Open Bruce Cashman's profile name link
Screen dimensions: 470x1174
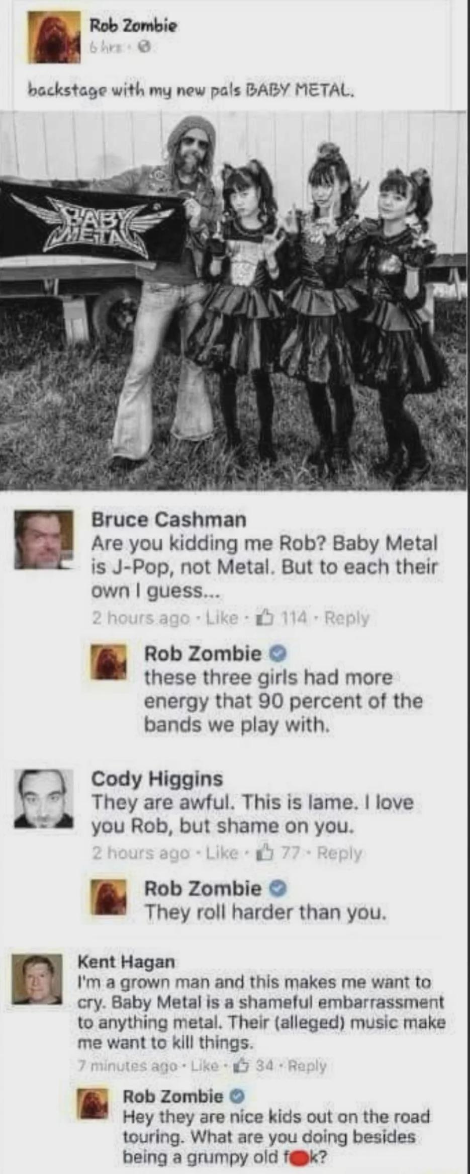click(169, 520)
